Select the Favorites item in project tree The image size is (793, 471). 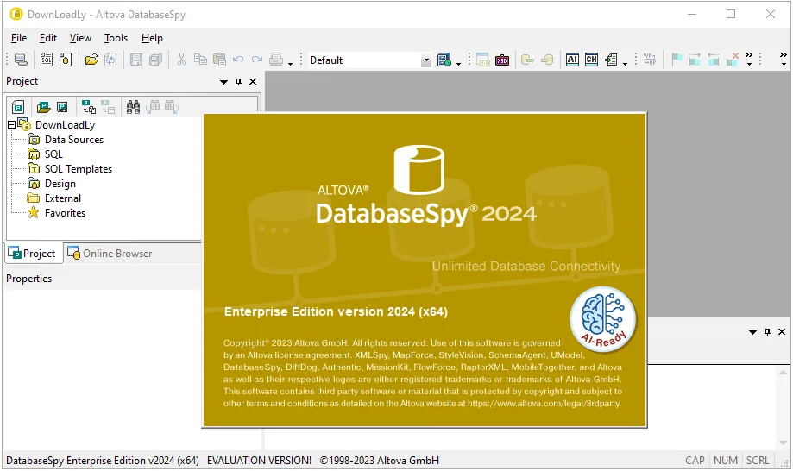(65, 213)
